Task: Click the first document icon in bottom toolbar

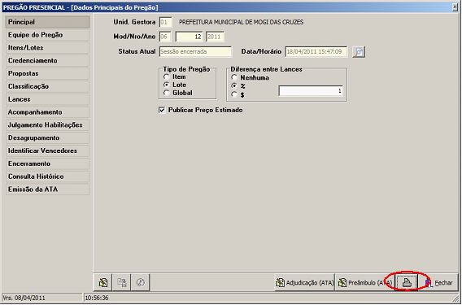Action: coord(102,282)
